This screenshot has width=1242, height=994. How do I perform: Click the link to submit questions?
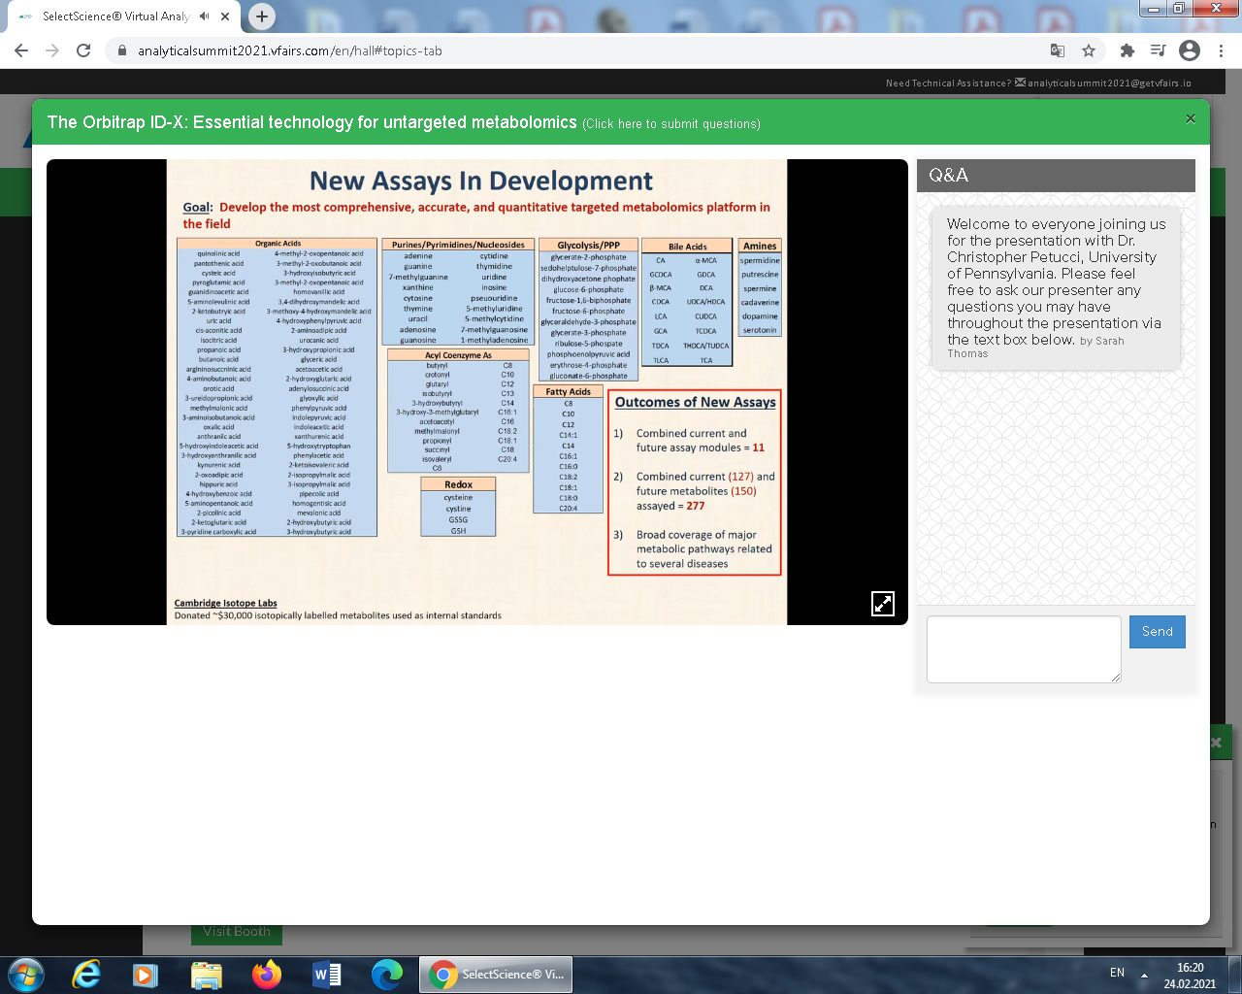[671, 124]
